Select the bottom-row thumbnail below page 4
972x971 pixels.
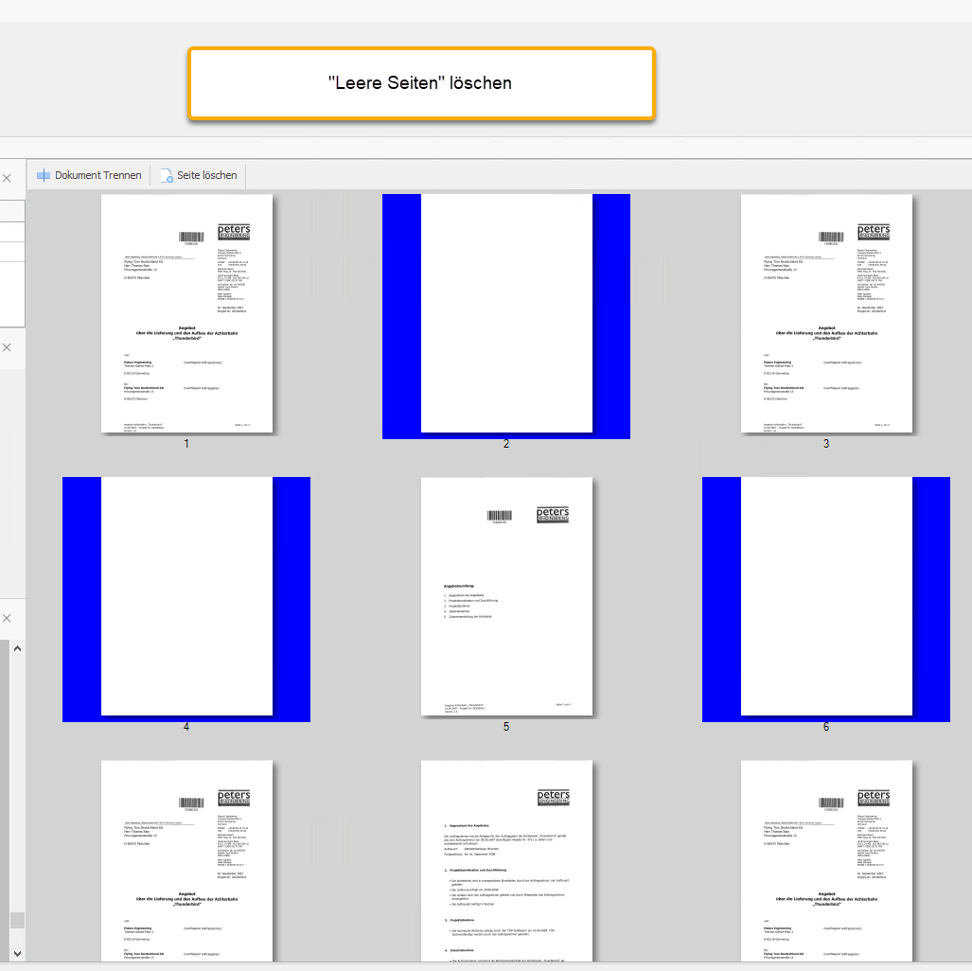pos(187,861)
